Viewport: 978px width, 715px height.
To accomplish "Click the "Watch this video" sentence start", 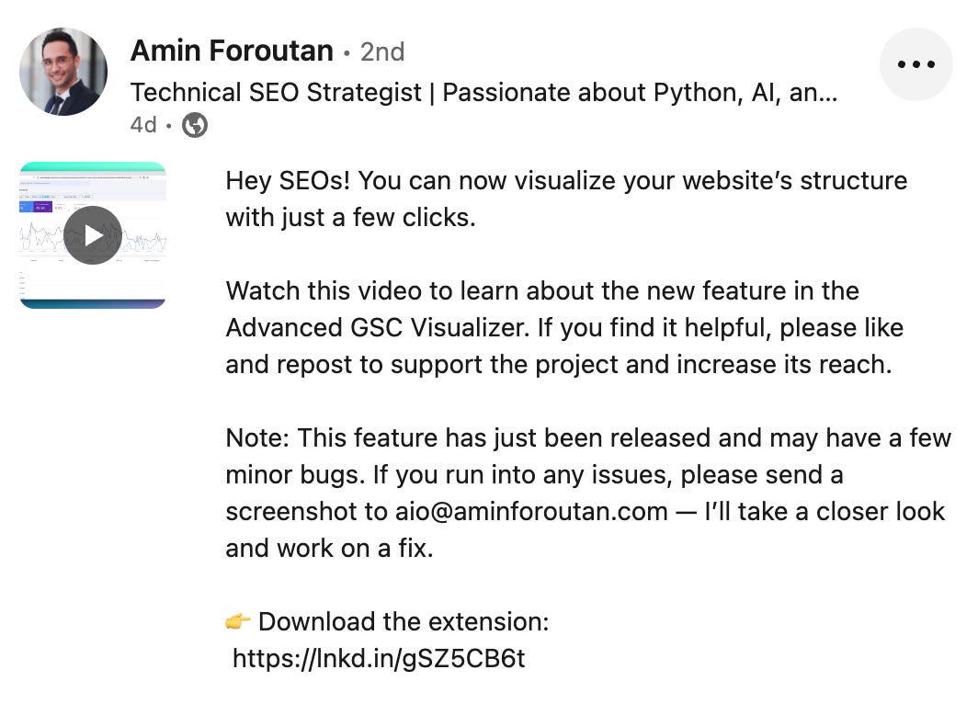I will (318, 291).
